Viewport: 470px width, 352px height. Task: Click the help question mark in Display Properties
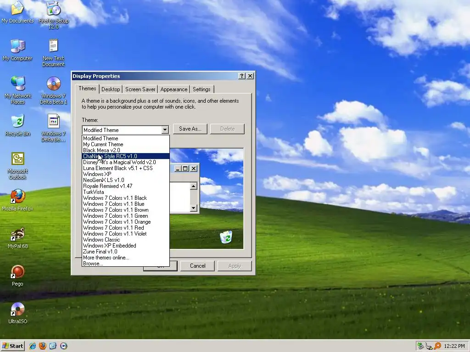pos(242,76)
